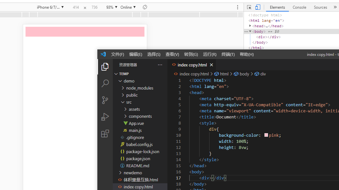This screenshot has height=190, width=339.
Task: Open the Run and Debug icon
Action: point(105,117)
